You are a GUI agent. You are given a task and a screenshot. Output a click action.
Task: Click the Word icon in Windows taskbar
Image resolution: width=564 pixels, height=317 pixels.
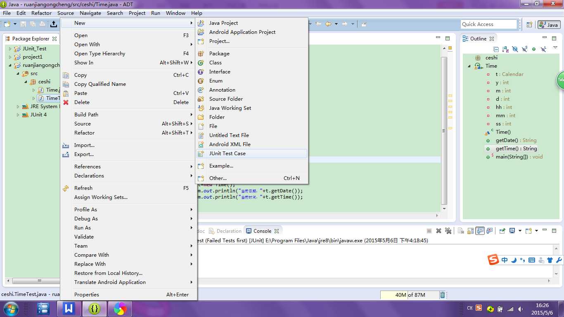point(69,308)
